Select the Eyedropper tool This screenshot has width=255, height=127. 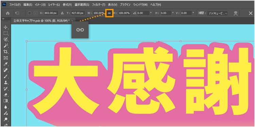click(x=5, y=64)
